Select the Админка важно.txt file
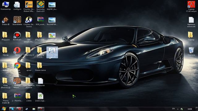The image size is (198, 111). point(191,22)
